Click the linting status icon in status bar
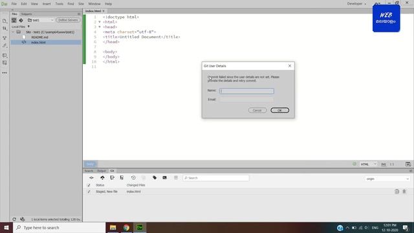This screenshot has width=414, height=233. point(354,164)
